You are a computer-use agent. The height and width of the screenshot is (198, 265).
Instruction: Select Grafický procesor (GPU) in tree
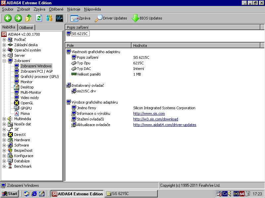click(x=39, y=77)
